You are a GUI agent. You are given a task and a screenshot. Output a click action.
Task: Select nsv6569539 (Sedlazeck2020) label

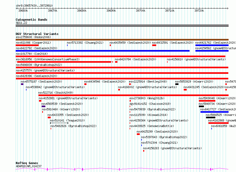click(x=62, y=104)
